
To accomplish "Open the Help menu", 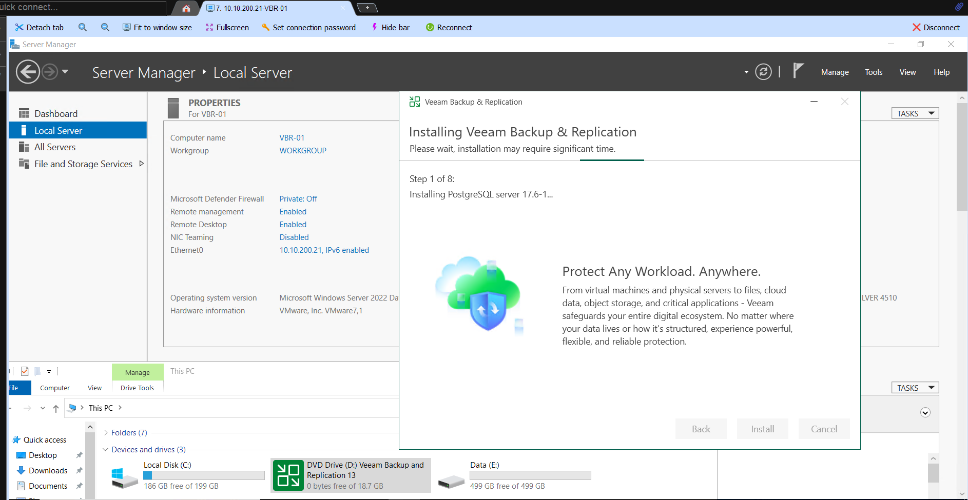I will pos(941,72).
